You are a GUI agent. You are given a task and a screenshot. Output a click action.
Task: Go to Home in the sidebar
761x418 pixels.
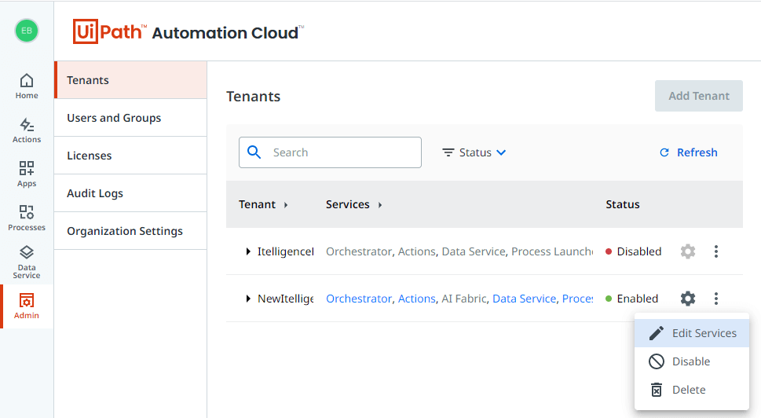point(27,86)
